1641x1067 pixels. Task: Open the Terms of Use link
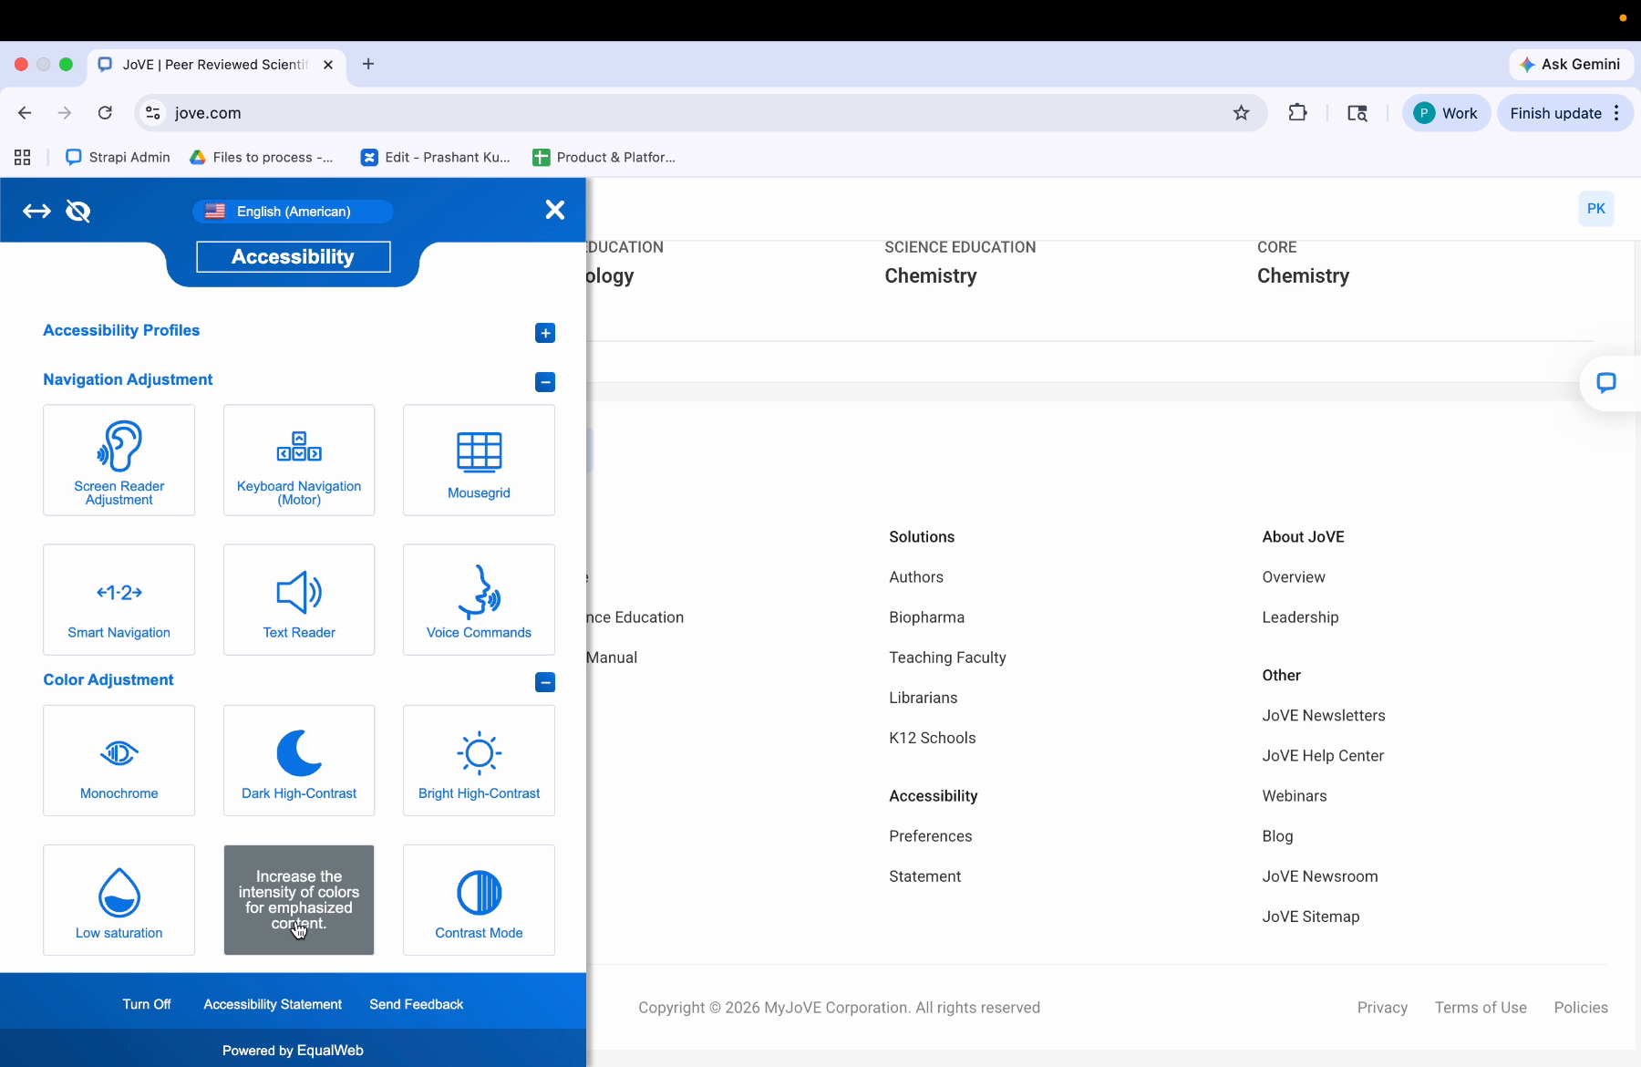pyautogui.click(x=1481, y=1008)
